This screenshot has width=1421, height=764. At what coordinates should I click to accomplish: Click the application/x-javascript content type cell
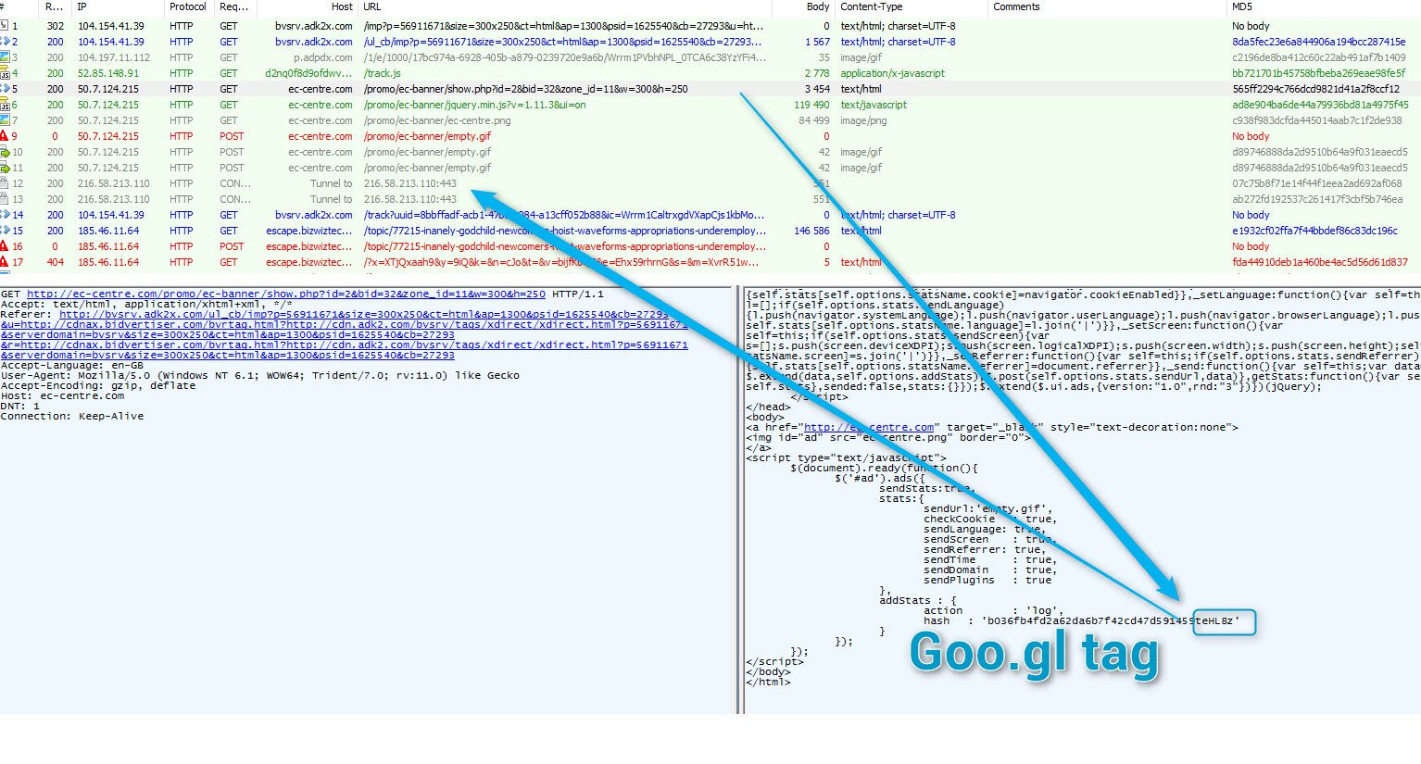(893, 73)
